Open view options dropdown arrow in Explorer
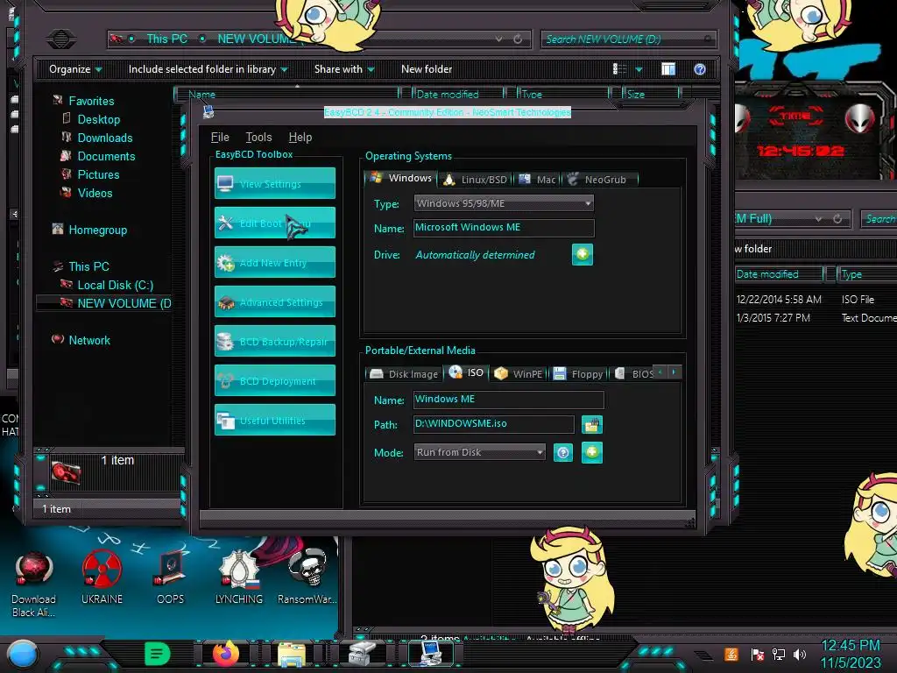 pos(639,69)
